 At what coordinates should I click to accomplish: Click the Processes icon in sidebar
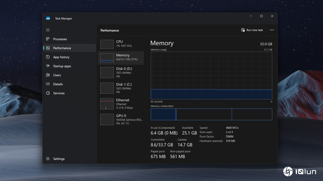point(48,39)
